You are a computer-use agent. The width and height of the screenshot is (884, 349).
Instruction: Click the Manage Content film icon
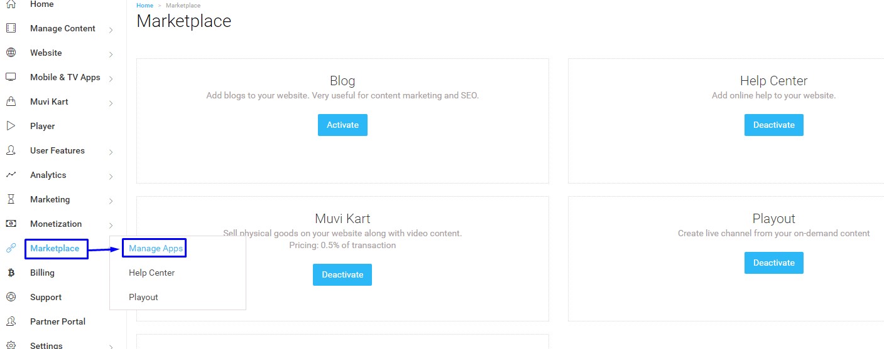point(11,28)
